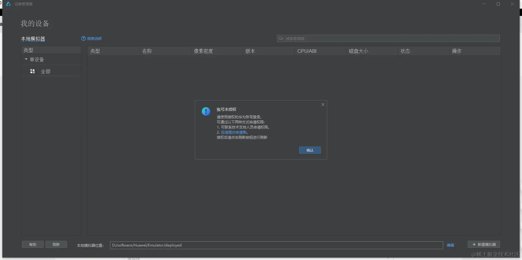
Task: Click the 版本 column header
Action: tap(269, 51)
